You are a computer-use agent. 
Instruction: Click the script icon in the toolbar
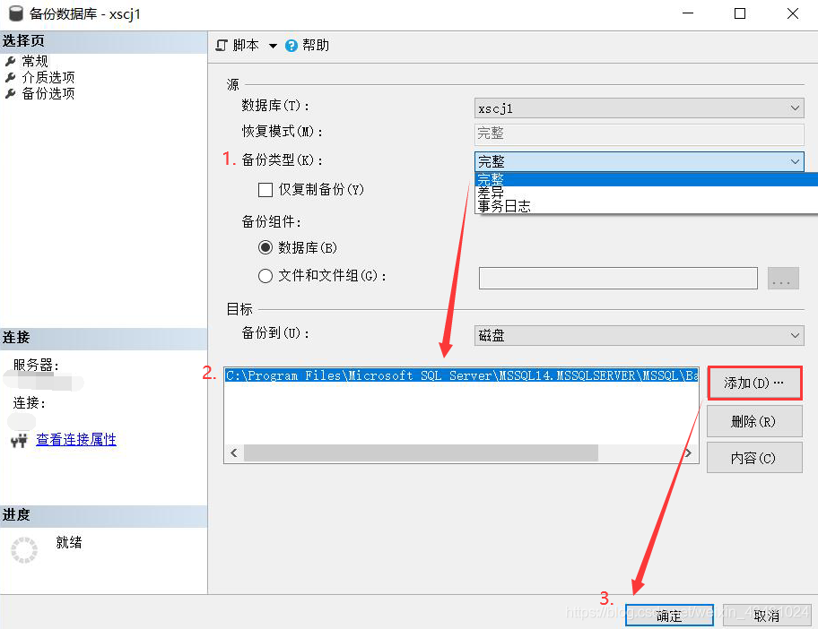click(x=222, y=46)
